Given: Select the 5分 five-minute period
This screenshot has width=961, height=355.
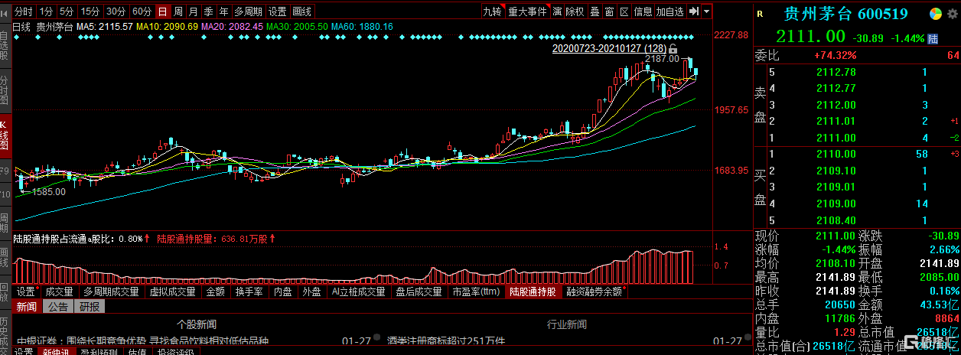Looking at the screenshot, I should click(x=67, y=11).
